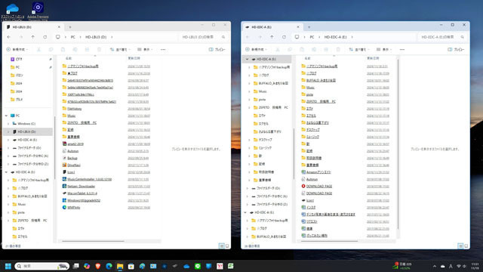This screenshot has width=483, height=272.
Task: Select FileHistory folder in HD-LBU3 list
Action: tap(74, 109)
